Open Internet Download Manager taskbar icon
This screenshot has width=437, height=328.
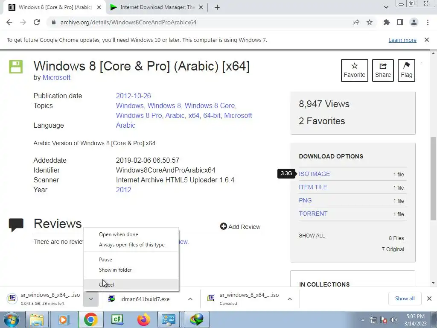point(197,319)
